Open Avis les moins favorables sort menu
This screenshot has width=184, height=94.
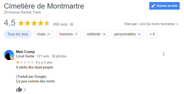pyautogui.click(x=157, y=24)
